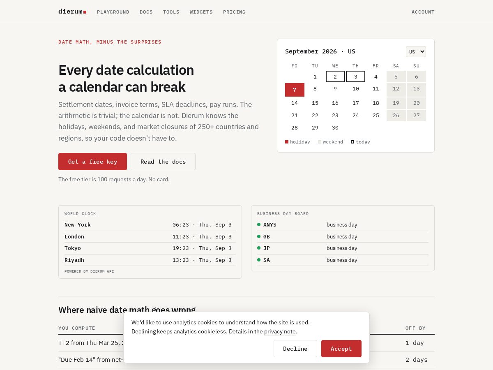493x370 pixels.
Task: Open the Account link
Action: click(423, 12)
